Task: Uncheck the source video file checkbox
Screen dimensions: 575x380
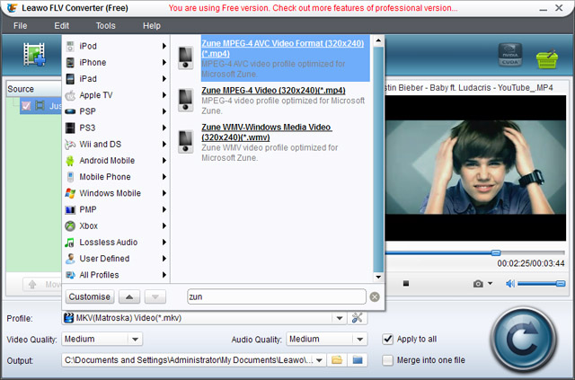Action: point(26,106)
